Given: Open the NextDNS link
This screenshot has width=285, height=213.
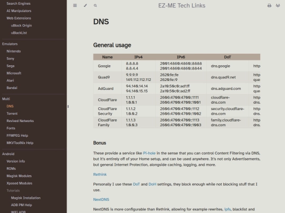Looking at the screenshot, I should pyautogui.click(x=101, y=199).
